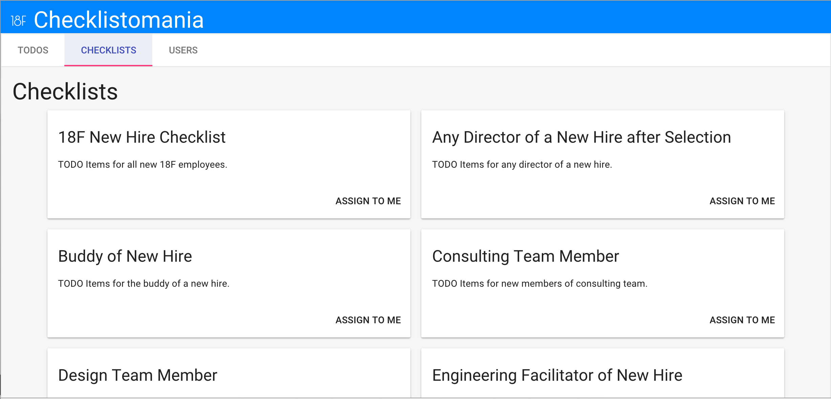Click the Checklists page heading
This screenshot has height=399, width=831.
pos(65,92)
